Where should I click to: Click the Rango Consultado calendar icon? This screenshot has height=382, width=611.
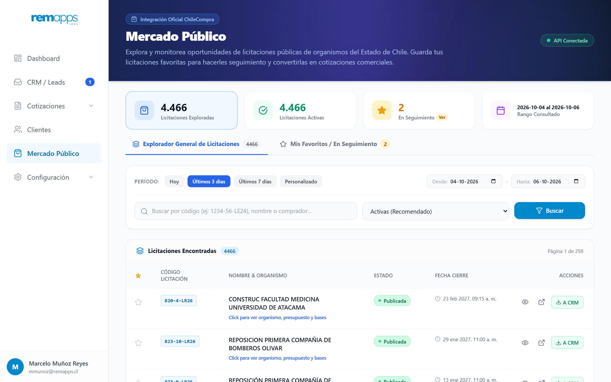pyautogui.click(x=501, y=110)
